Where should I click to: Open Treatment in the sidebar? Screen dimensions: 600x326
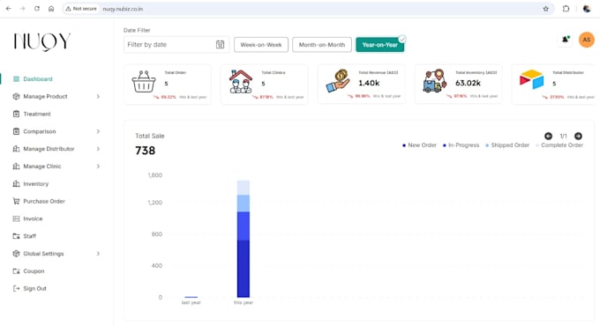pyautogui.click(x=37, y=114)
